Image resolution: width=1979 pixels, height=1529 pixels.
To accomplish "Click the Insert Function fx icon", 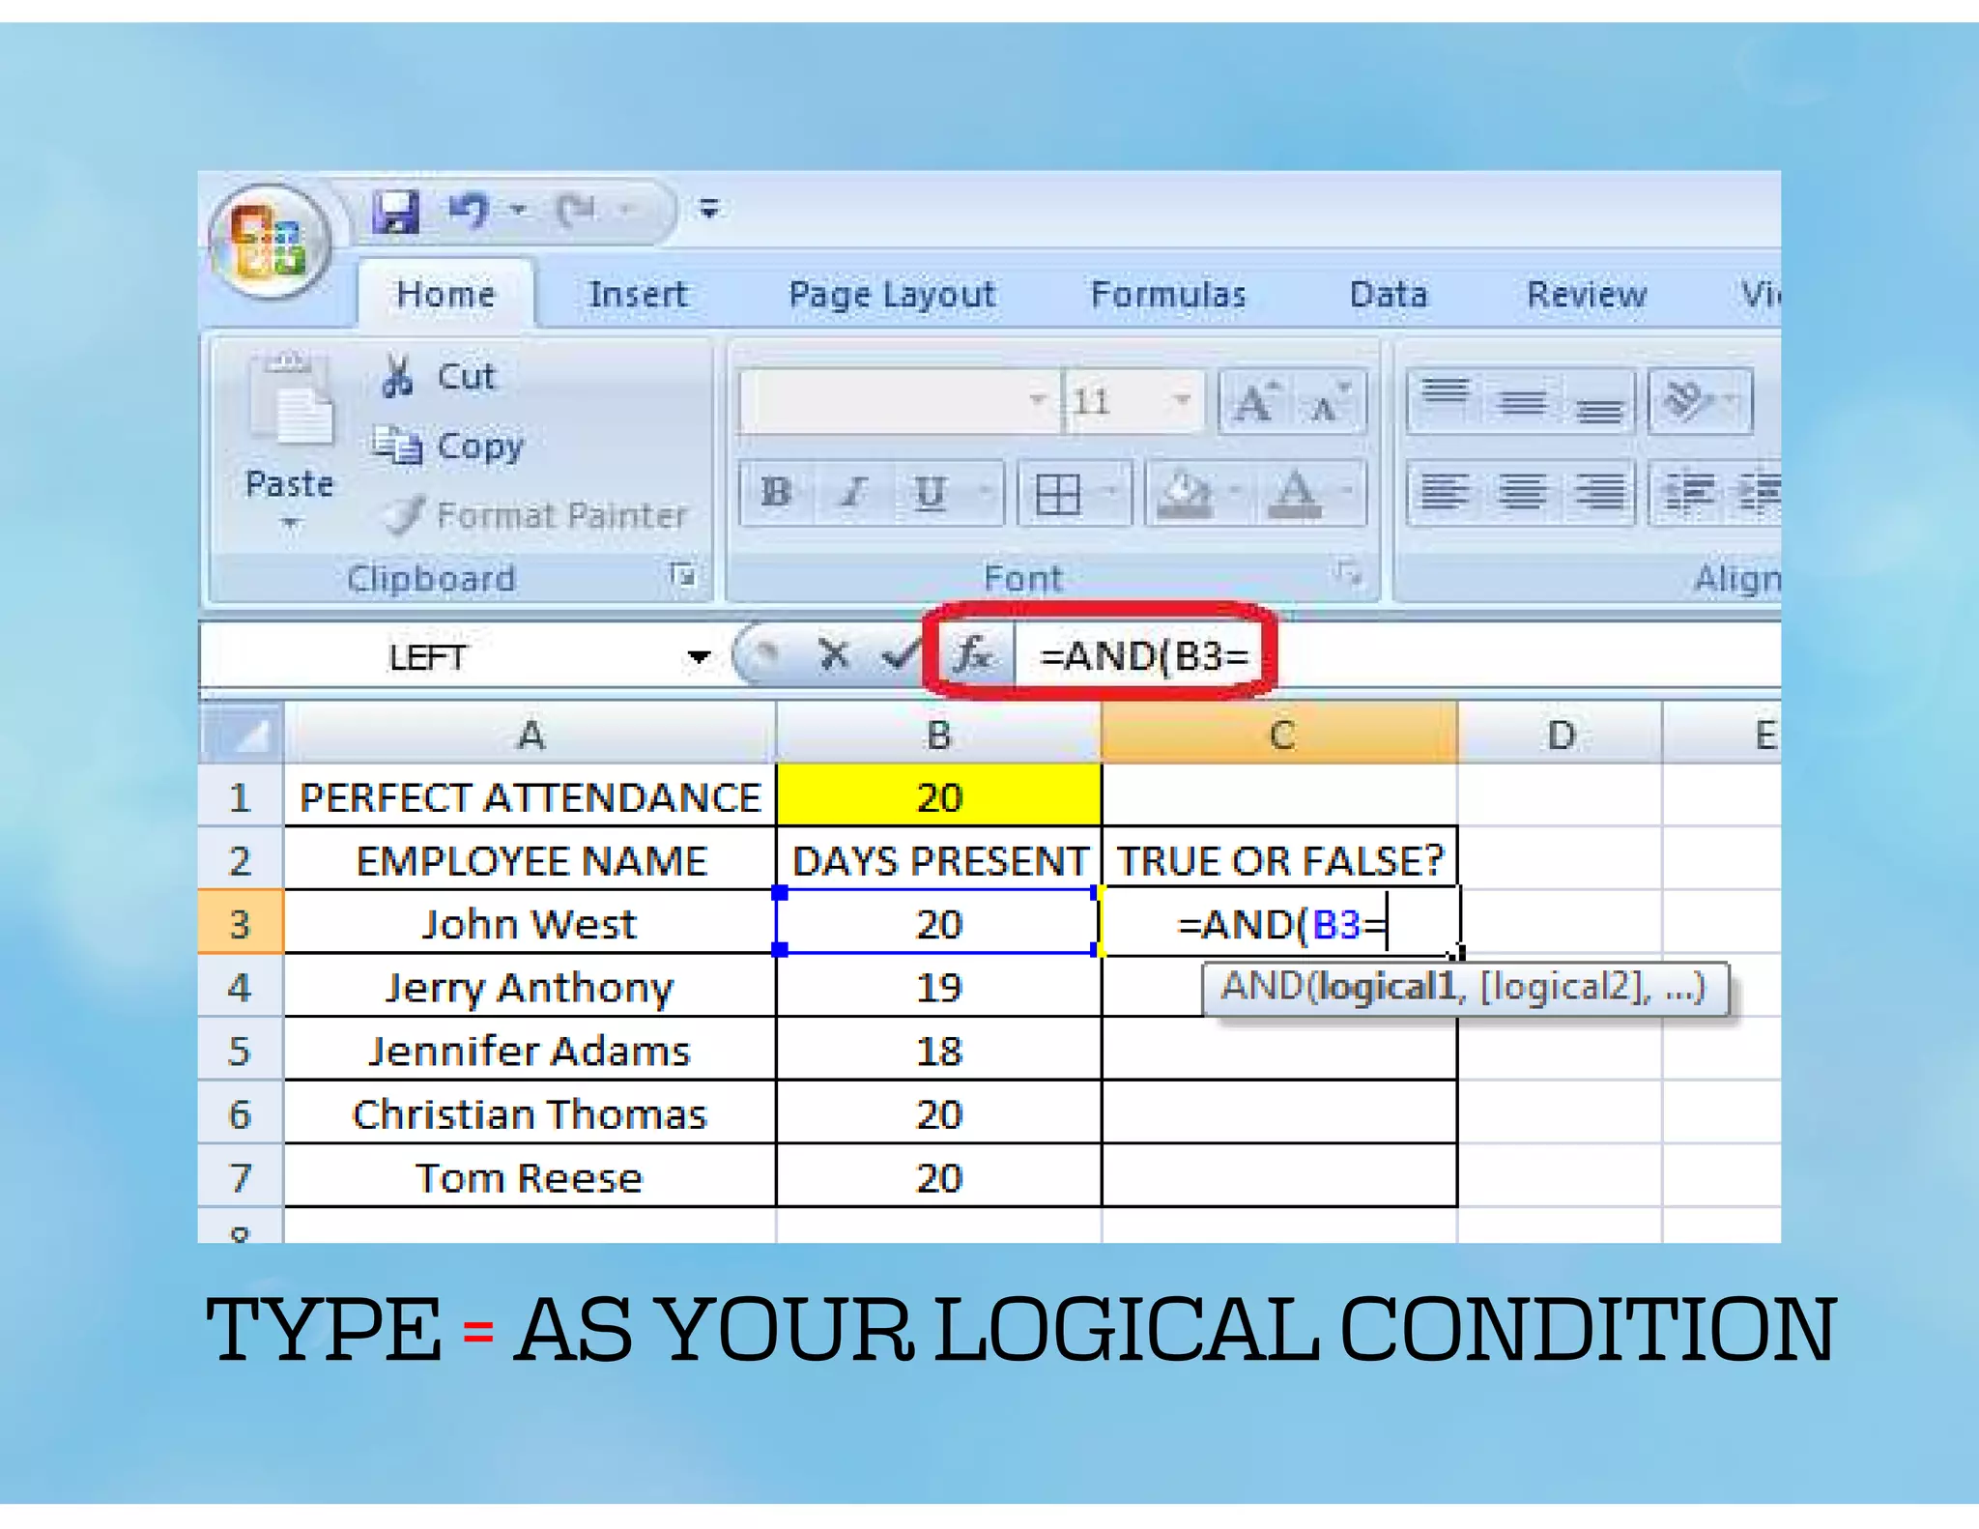I will pyautogui.click(x=972, y=655).
